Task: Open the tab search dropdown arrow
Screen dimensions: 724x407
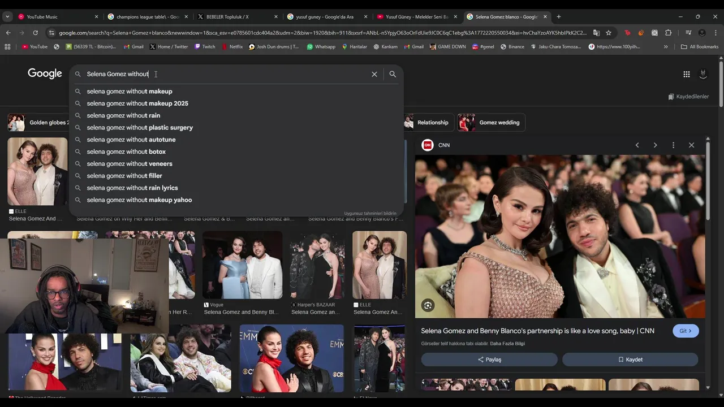Action: click(7, 17)
